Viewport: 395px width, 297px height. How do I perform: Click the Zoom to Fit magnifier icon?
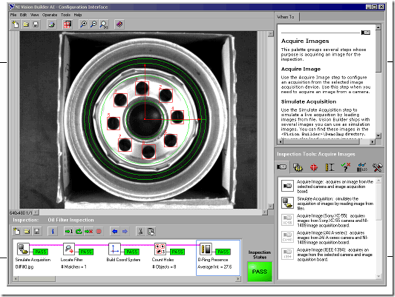(x=103, y=25)
